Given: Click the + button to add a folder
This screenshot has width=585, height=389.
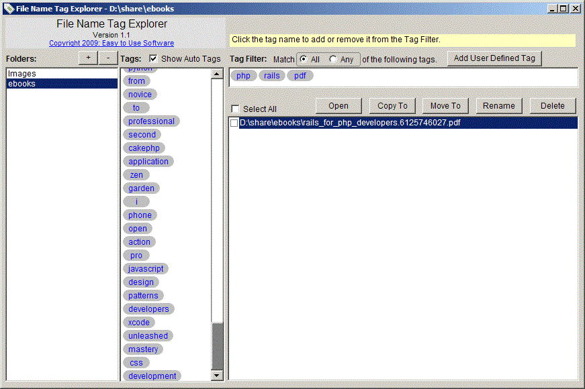Looking at the screenshot, I should click(87, 58).
